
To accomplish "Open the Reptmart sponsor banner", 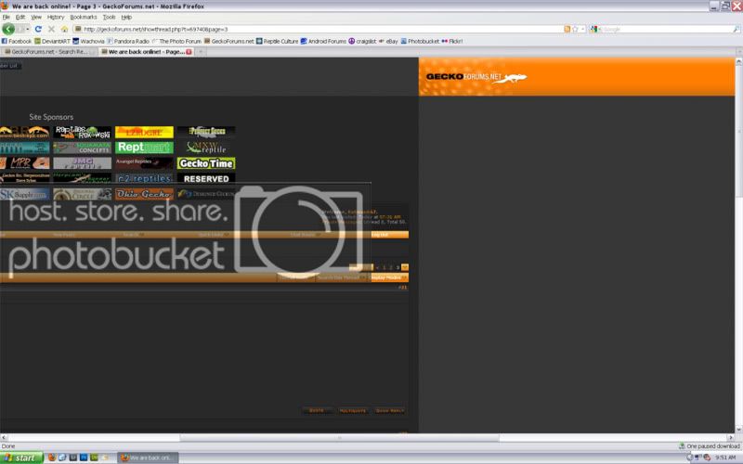I will coord(144,148).
